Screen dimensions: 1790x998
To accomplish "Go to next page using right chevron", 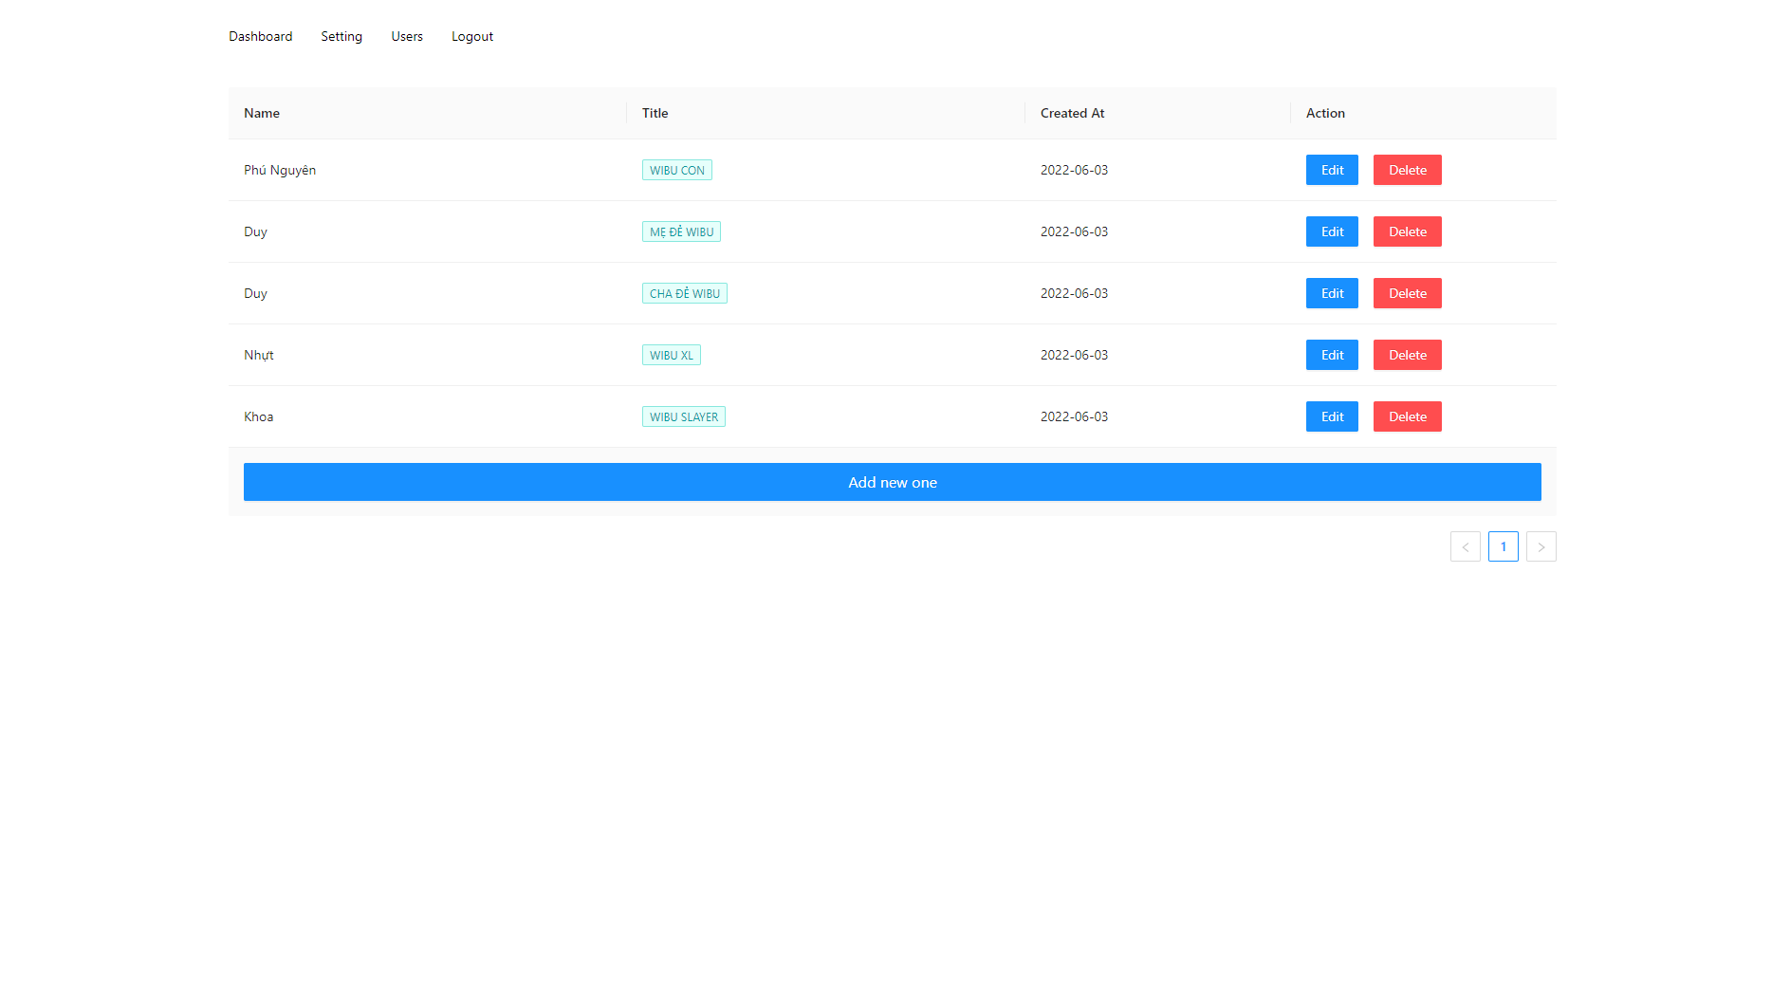I will [x=1541, y=546].
